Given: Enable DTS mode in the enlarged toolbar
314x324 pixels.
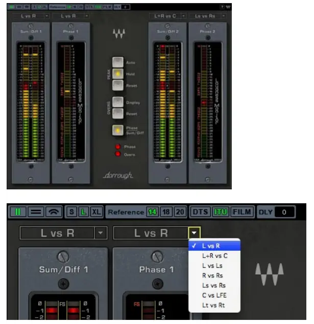Looking at the screenshot, I should [200, 212].
